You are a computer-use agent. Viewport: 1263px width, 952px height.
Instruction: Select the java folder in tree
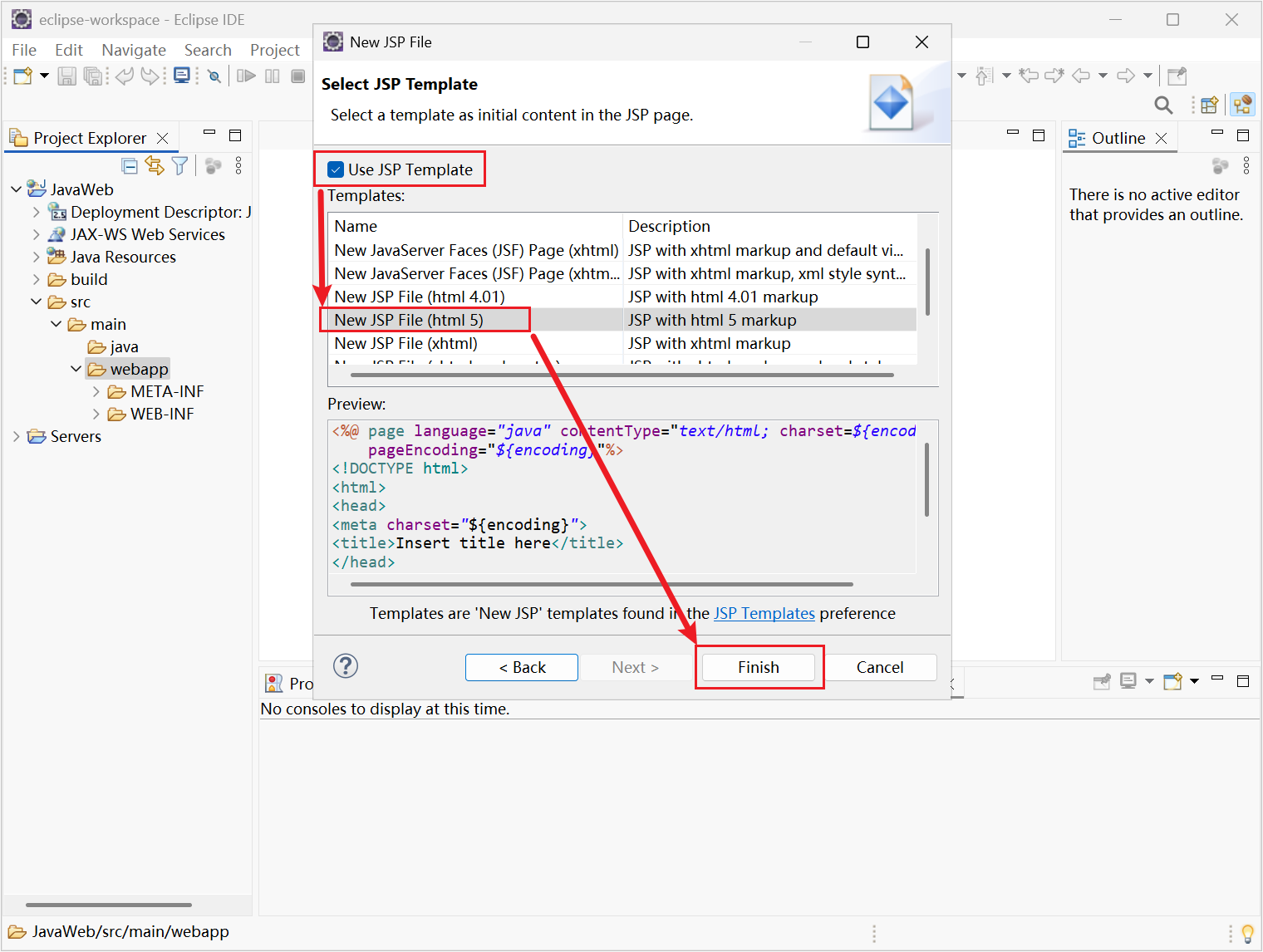tap(114, 346)
